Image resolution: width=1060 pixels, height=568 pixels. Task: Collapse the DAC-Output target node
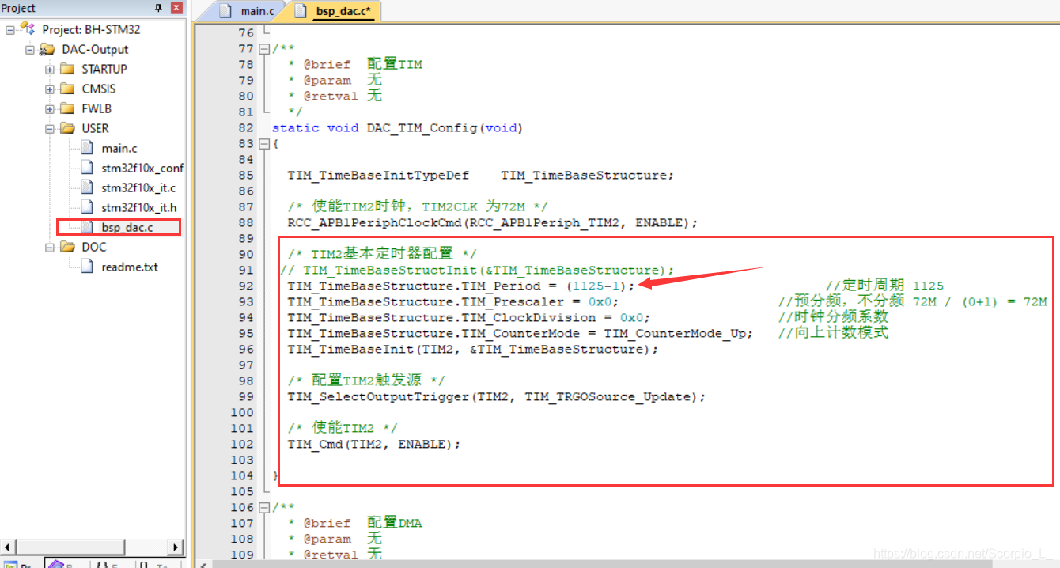(30, 49)
